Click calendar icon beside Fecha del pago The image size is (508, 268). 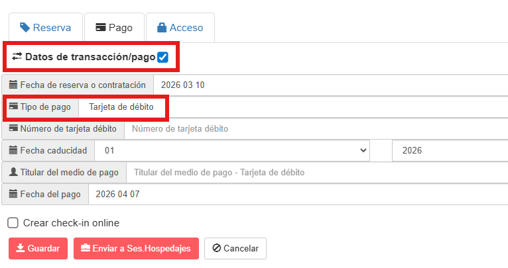[x=13, y=194]
